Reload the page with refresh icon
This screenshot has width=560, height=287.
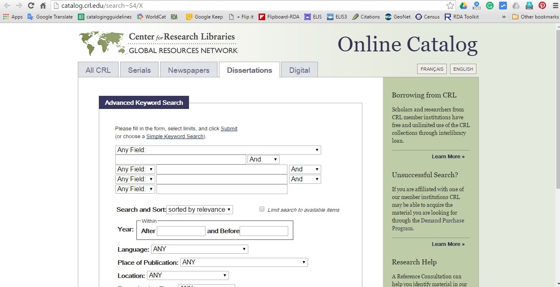(x=31, y=6)
